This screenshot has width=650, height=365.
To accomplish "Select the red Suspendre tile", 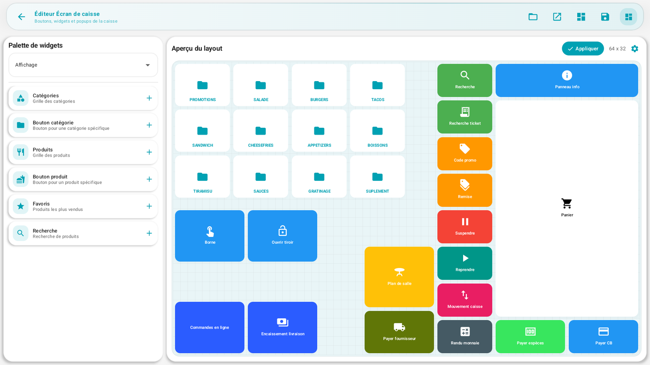I will pyautogui.click(x=465, y=227).
